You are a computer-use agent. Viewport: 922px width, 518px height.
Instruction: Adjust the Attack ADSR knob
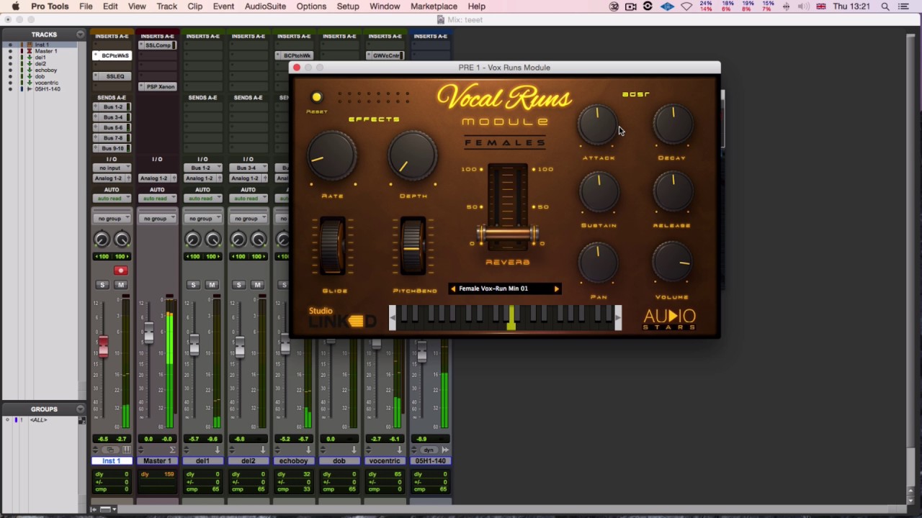coord(598,124)
